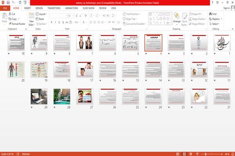Image resolution: width=235 pixels, height=156 pixels.
Task: Collapse the ribbon arrow
Action: coord(233,29)
